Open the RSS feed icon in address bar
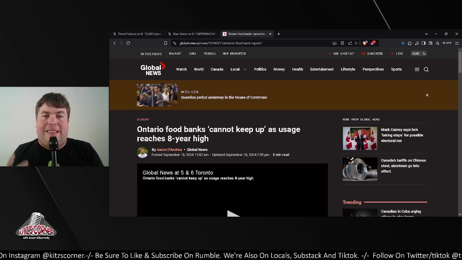 [356, 43]
